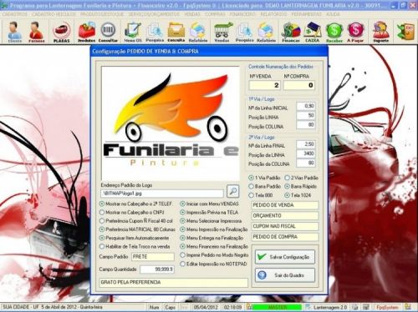Click the green MASTER status indicator

278,307
